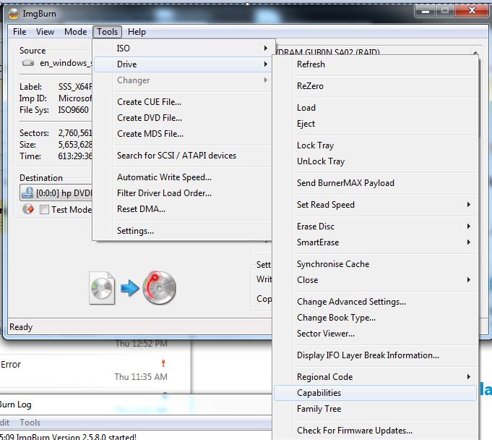This screenshot has width=492, height=440.
Task: Click the disc icon beside Test Mode
Action: click(28, 209)
